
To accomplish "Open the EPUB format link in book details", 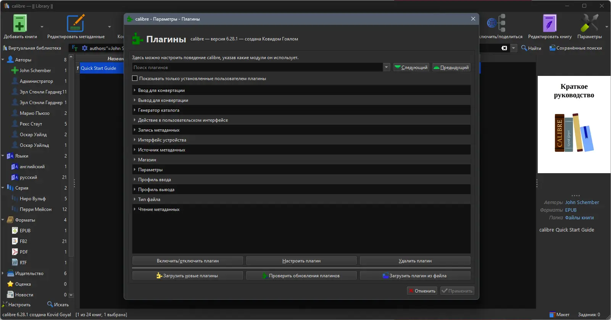I will 571,210.
